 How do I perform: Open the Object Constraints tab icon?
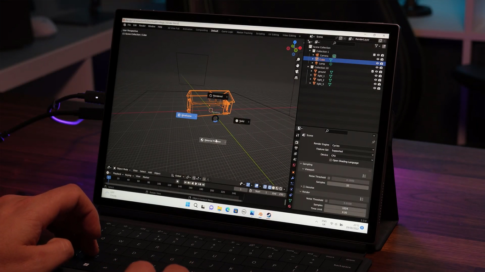[290, 195]
